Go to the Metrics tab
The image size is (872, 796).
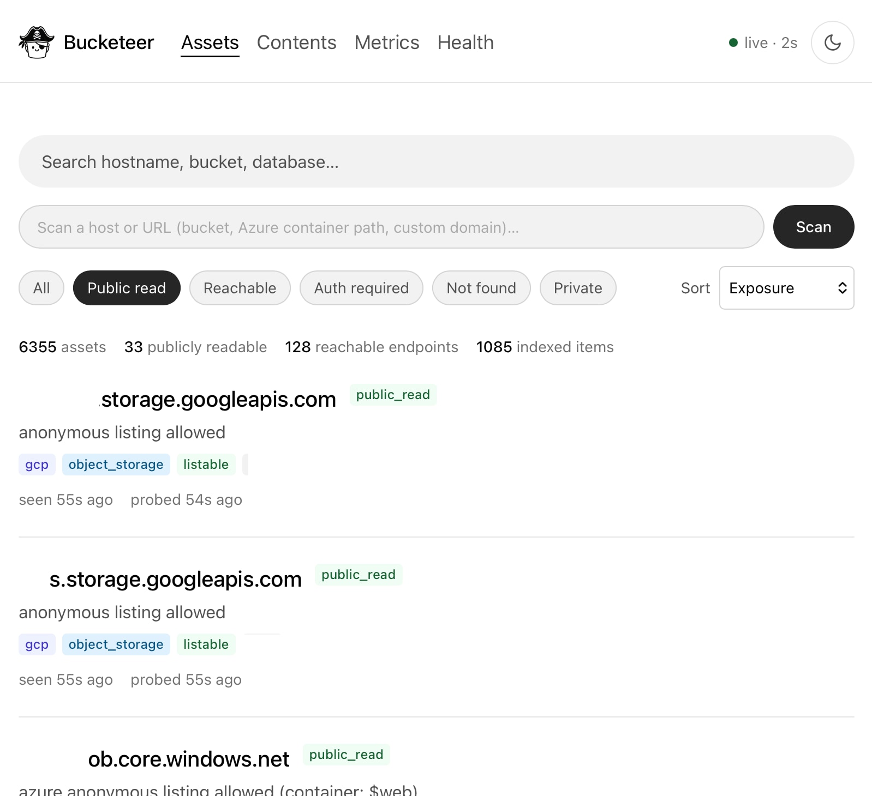387,43
